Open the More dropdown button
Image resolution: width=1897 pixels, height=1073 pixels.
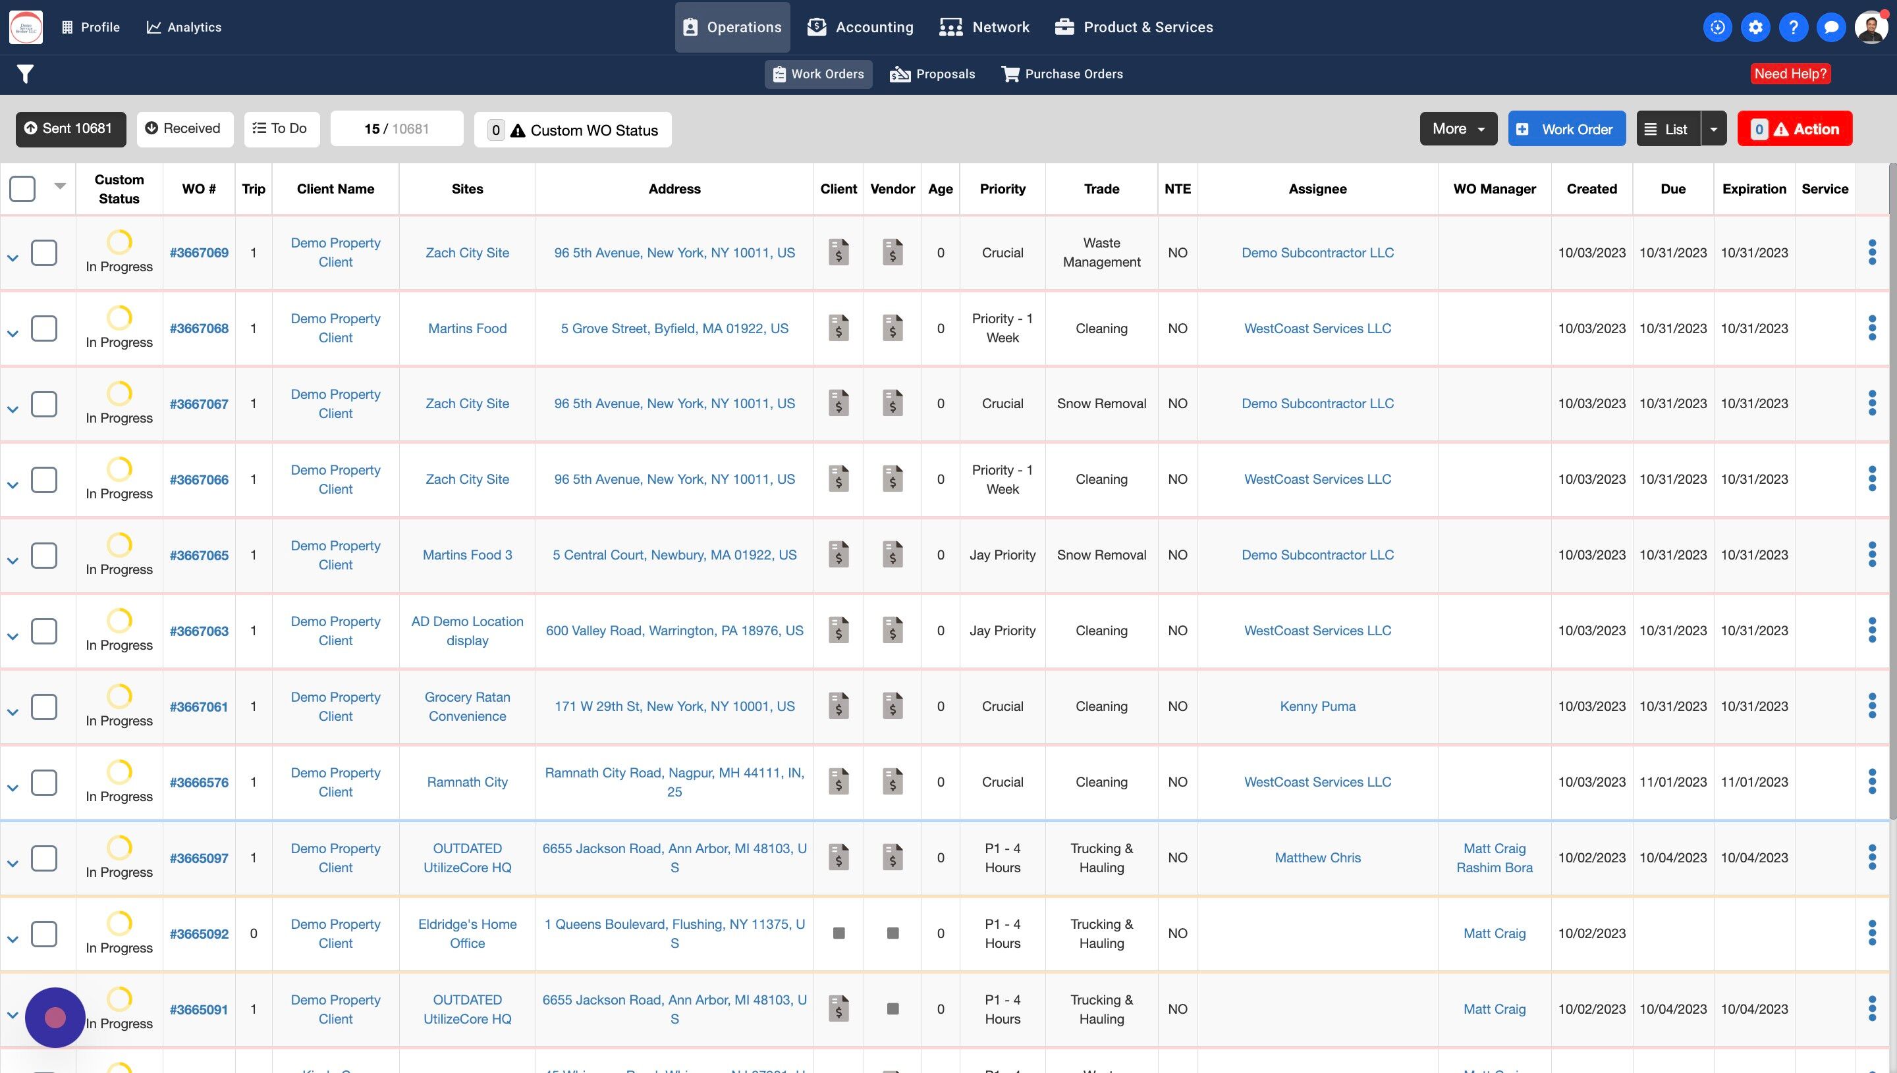[x=1458, y=129]
